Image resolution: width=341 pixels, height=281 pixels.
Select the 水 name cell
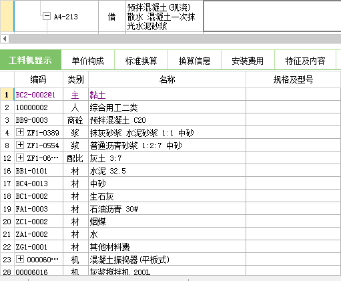[167, 234]
